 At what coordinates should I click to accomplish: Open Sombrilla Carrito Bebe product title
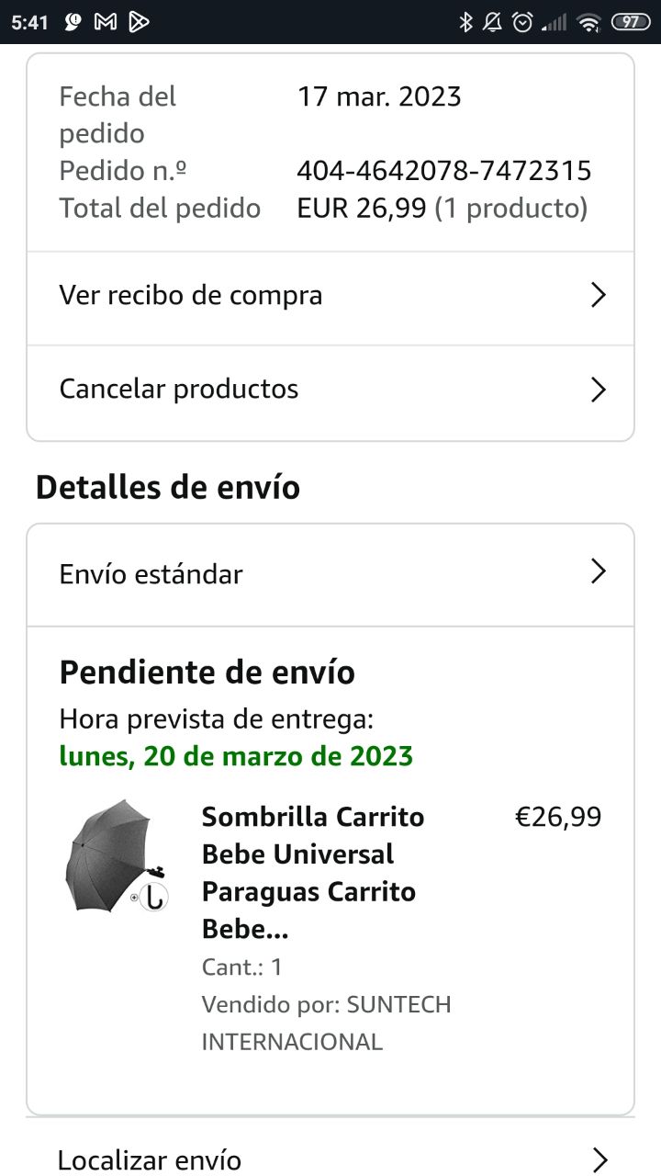[312, 873]
